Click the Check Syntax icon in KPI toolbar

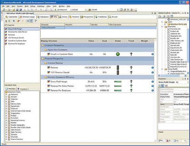click(x=36, y=21)
